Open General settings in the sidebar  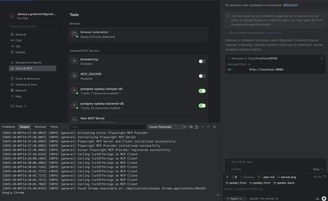pos(20,35)
